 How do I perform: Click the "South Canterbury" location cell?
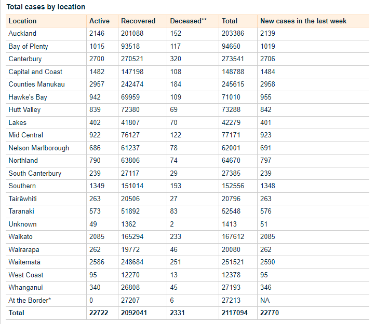click(35, 173)
